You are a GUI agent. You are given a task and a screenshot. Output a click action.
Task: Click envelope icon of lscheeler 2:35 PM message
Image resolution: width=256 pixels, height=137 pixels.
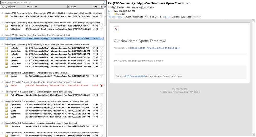coord(6,48)
